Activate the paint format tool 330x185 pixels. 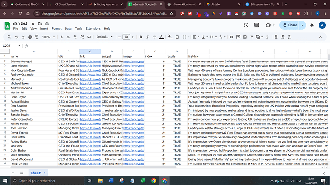pos(37,37)
